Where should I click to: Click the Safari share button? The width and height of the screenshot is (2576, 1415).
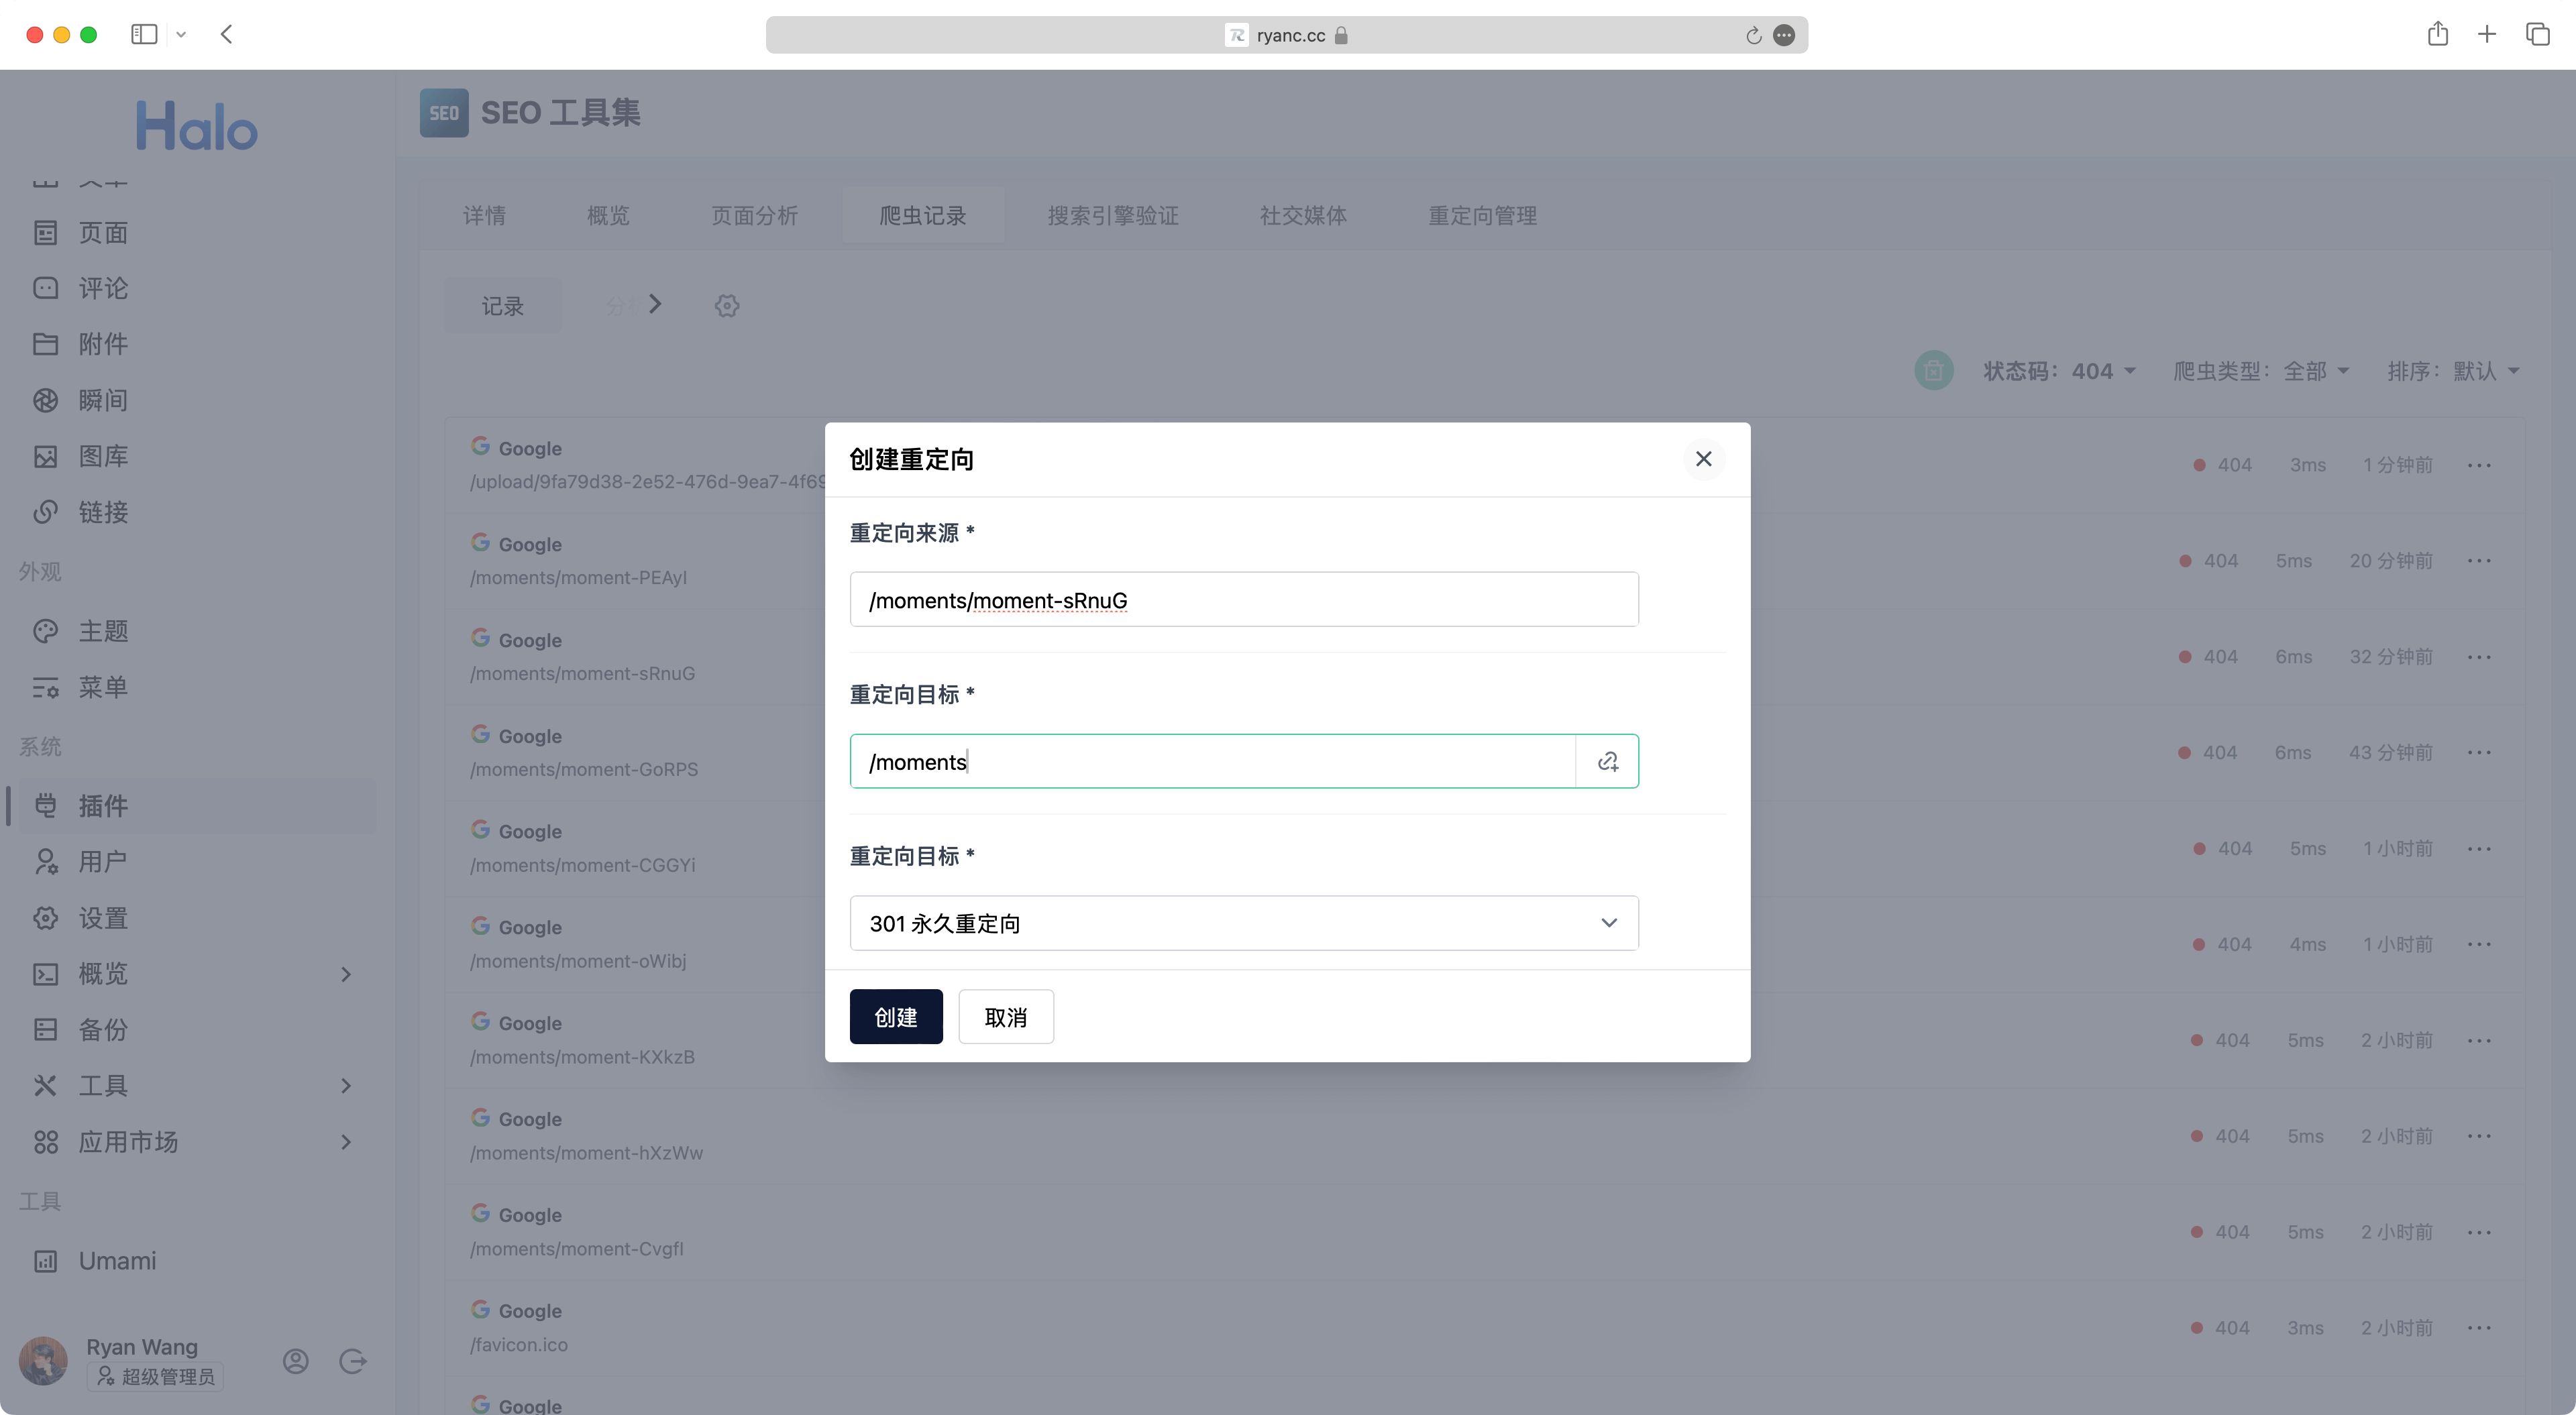[2437, 34]
